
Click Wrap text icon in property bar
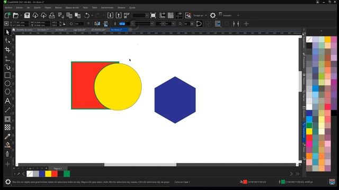click(x=218, y=24)
